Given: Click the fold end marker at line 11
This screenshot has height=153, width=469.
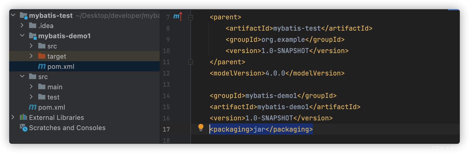Looking at the screenshot, I should click(x=191, y=62).
